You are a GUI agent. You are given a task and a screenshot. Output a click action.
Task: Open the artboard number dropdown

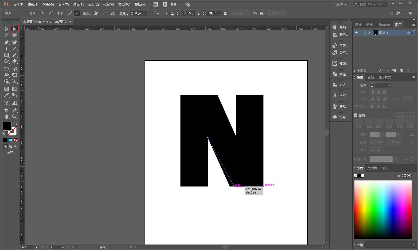click(63, 247)
